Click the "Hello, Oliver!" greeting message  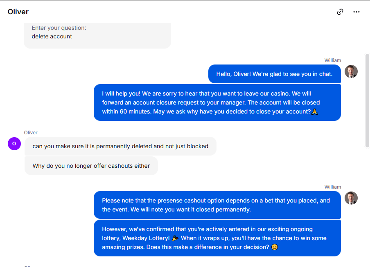point(275,74)
